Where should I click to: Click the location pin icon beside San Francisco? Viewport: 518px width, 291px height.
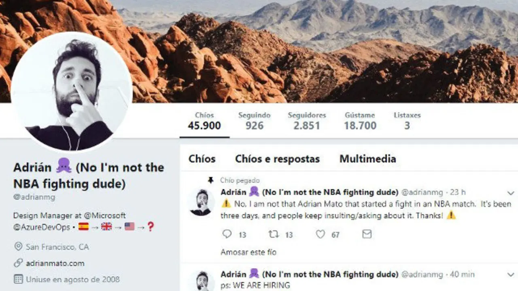[x=18, y=247]
